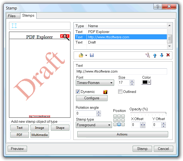Viewport: 183px width, 161px height.
Task: Toggle the Dynamic checkbox
Action: tap(78, 92)
